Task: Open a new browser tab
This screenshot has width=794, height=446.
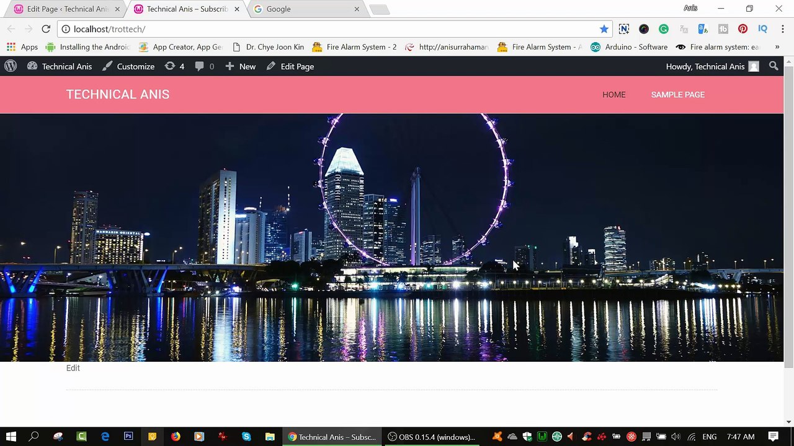Action: click(x=379, y=9)
